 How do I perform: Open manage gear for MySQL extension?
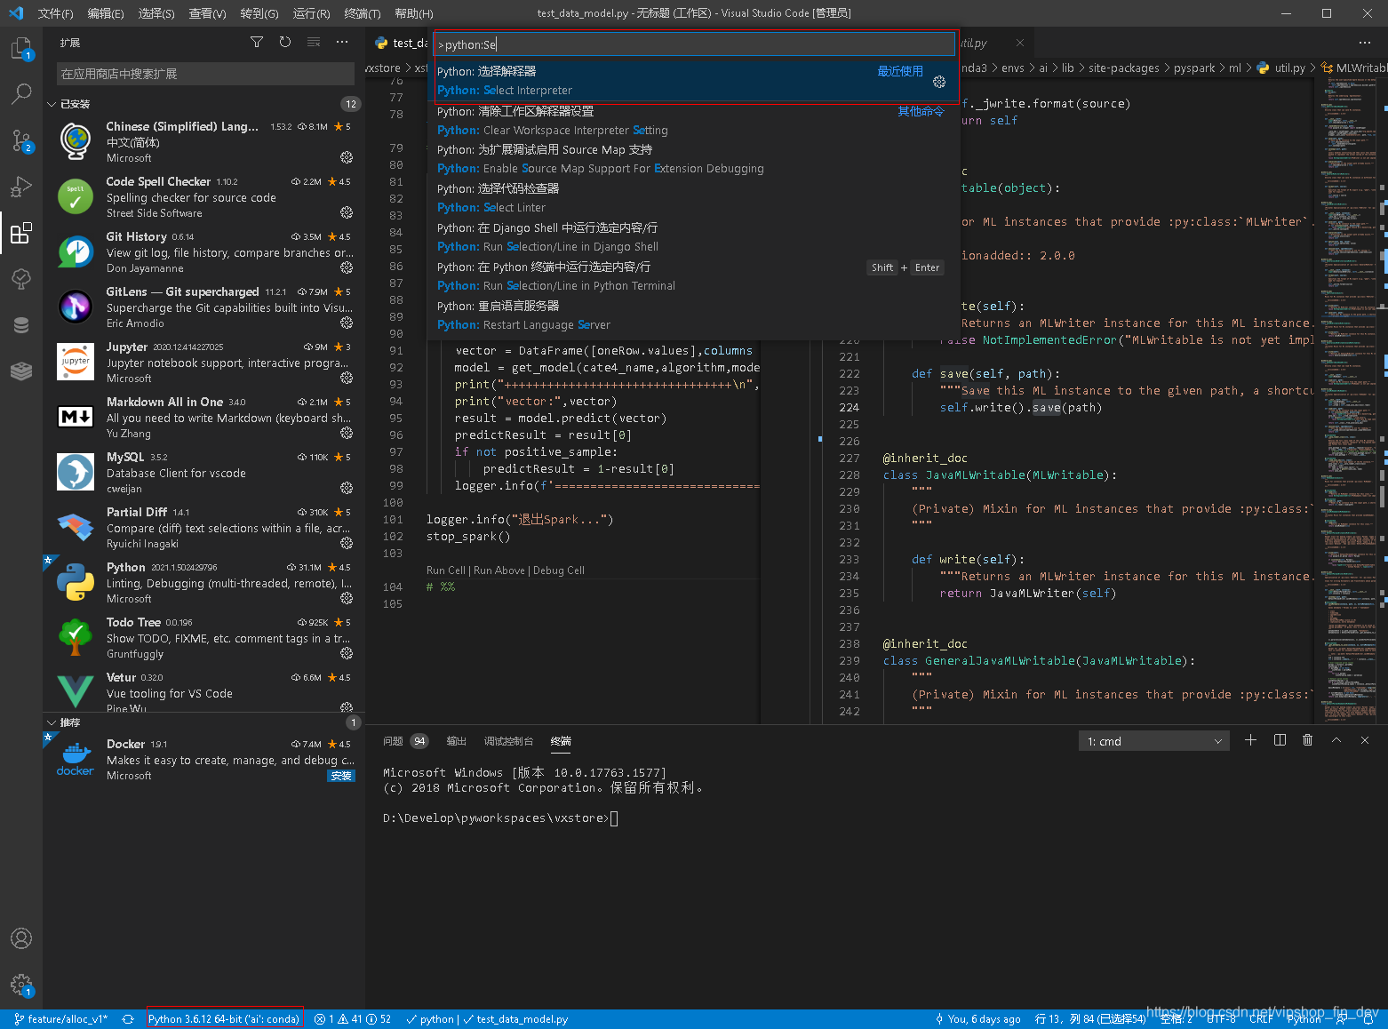coord(347,488)
